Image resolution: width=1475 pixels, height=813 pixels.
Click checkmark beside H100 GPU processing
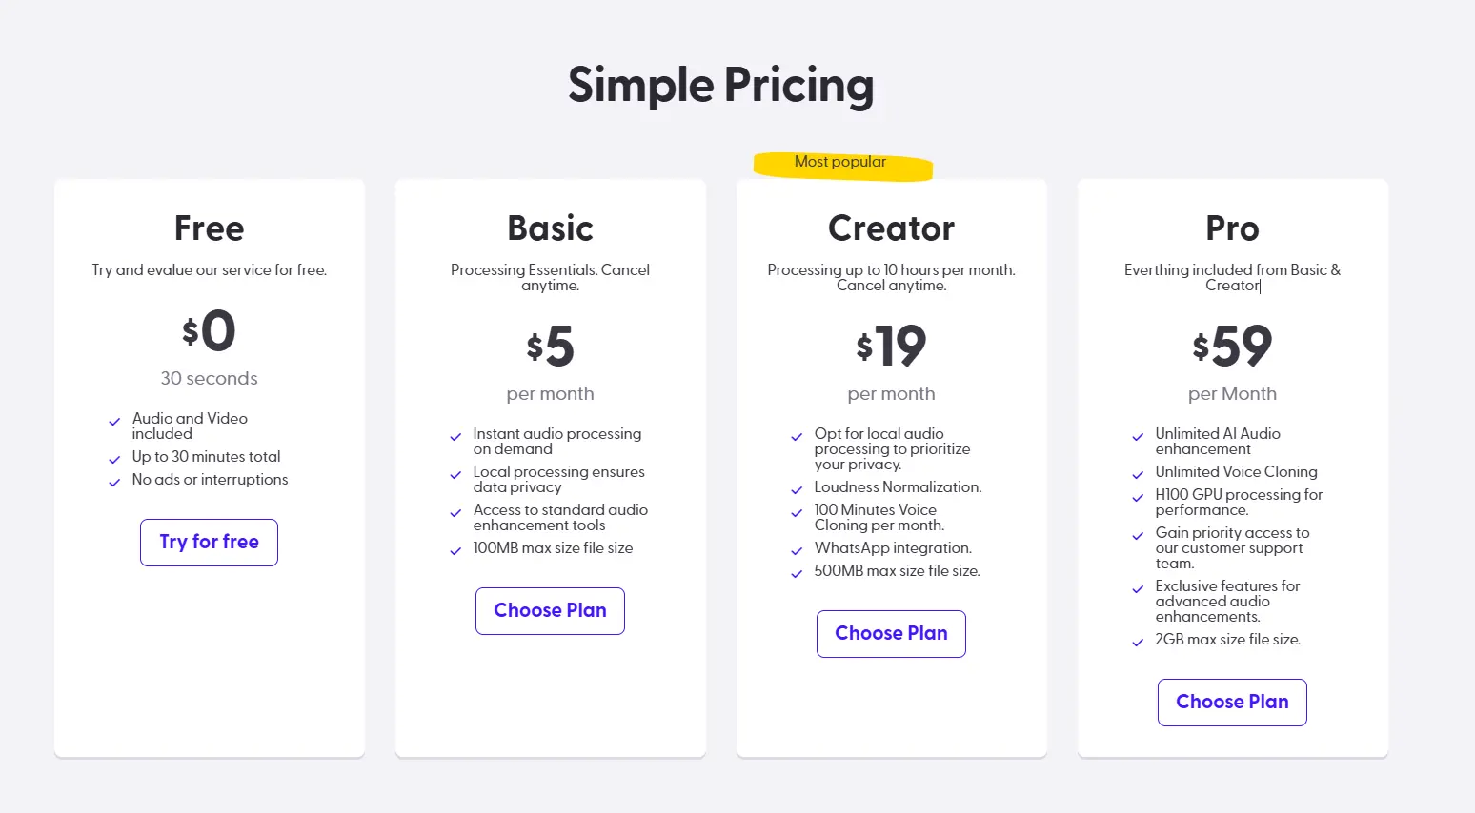tap(1138, 498)
